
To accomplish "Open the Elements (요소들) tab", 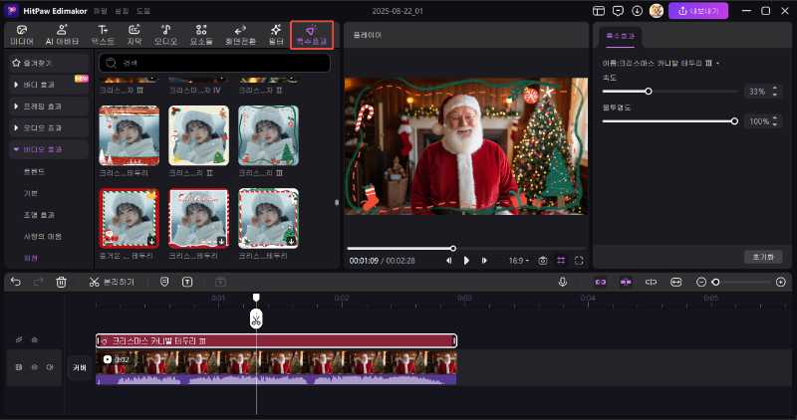I will (201, 35).
